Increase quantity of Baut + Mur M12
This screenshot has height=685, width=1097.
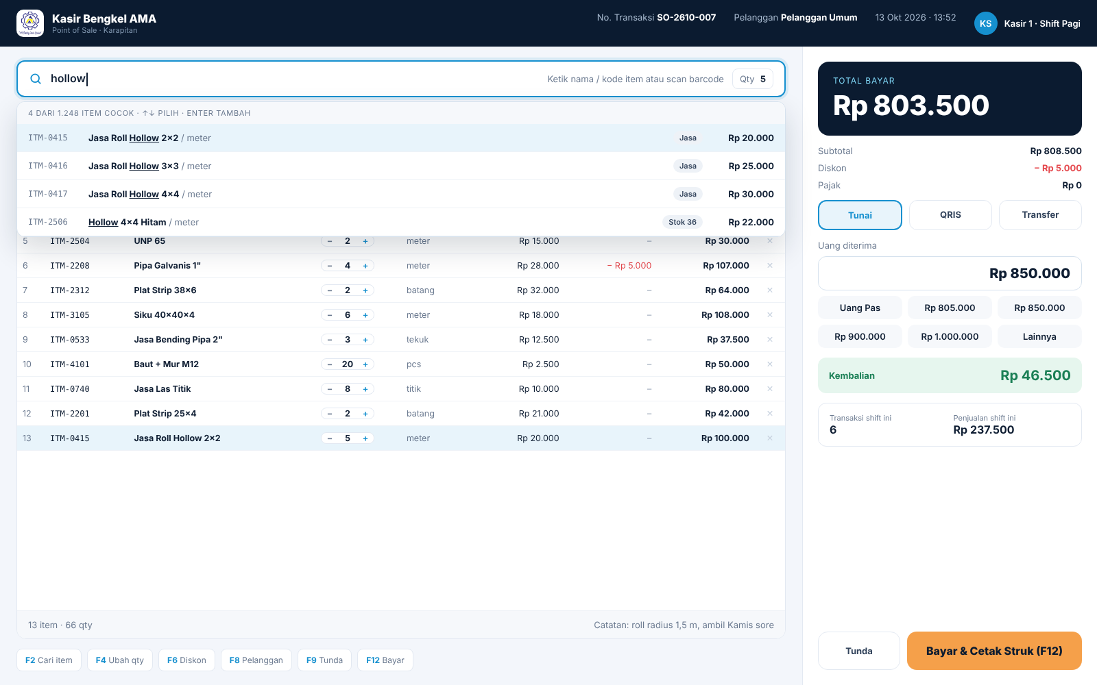[x=365, y=364]
